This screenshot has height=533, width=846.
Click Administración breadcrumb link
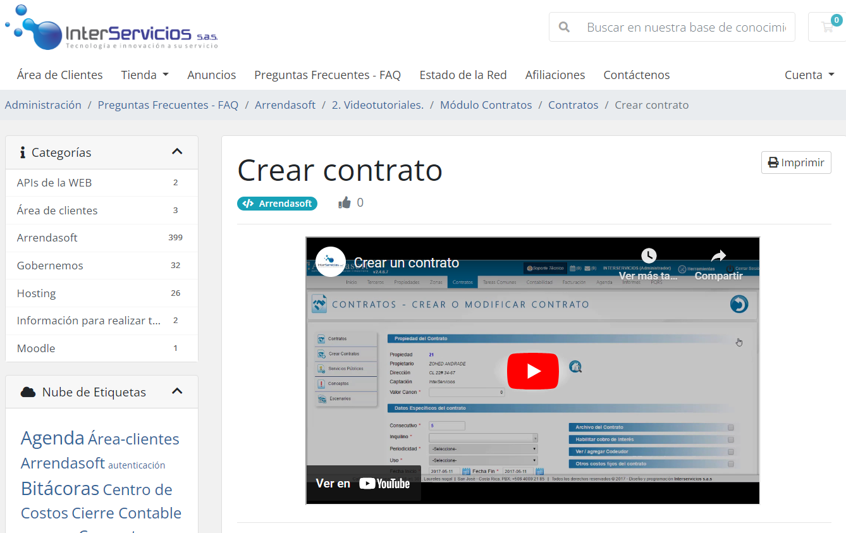click(43, 105)
